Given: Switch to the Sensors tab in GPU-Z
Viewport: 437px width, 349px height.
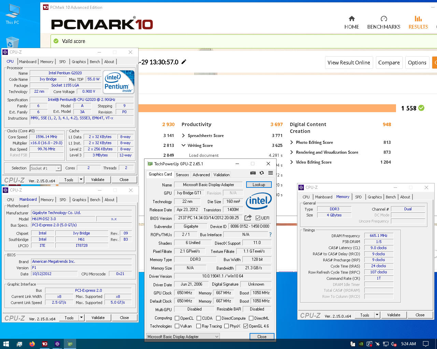Looking at the screenshot, I should pos(182,174).
